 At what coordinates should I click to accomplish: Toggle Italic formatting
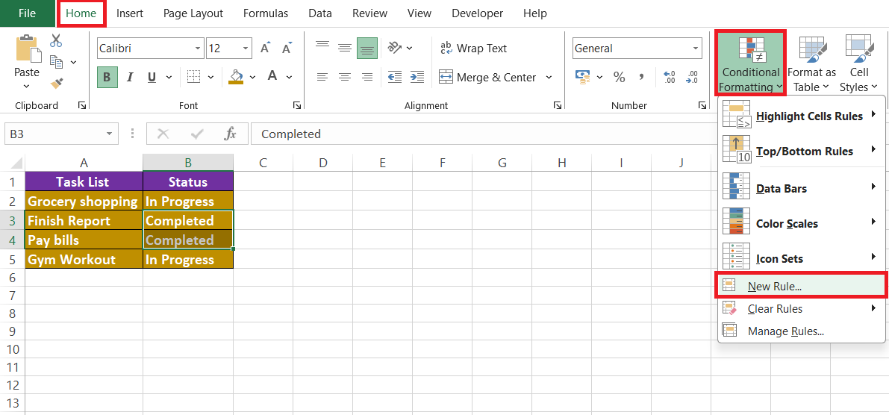(130, 77)
